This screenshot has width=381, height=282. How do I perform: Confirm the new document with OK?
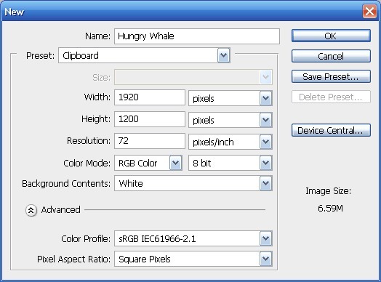(331, 36)
